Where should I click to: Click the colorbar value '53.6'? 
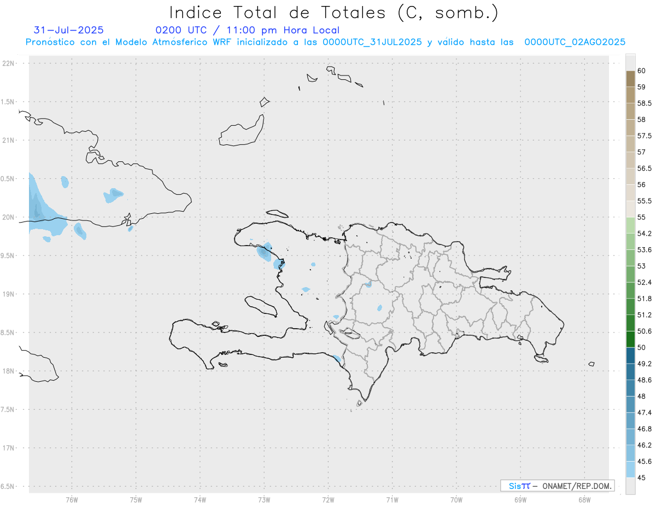click(x=645, y=250)
